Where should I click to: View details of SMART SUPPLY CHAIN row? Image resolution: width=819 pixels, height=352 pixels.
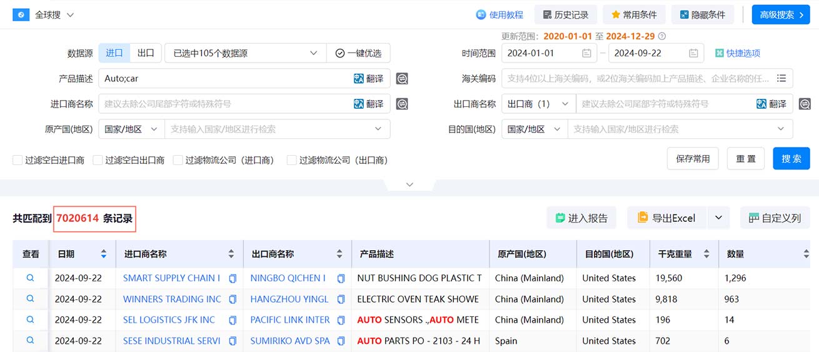pyautogui.click(x=30, y=278)
